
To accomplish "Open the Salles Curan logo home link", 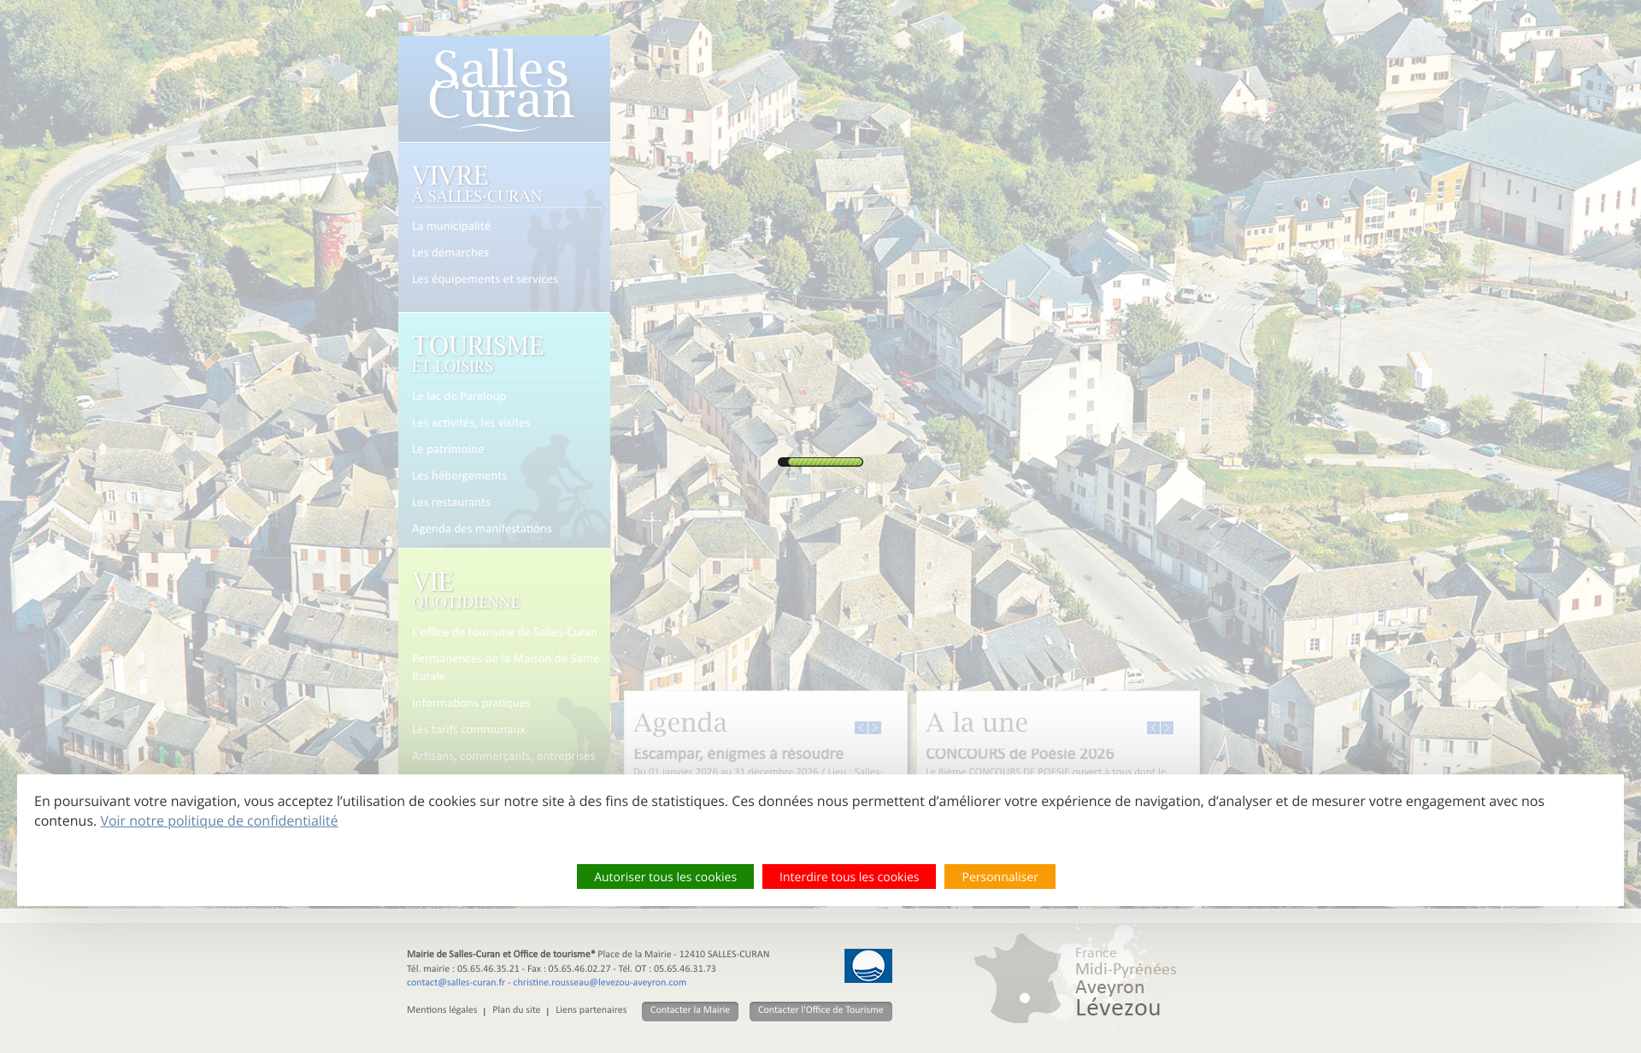I will (502, 89).
